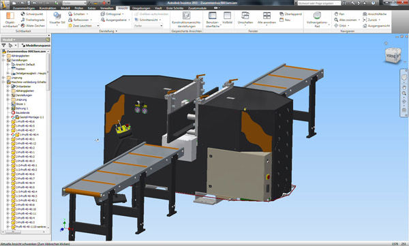This screenshot has height=246, width=409.
Task: Open the Konstruktion ribbon tab
Action: [x=48, y=8]
